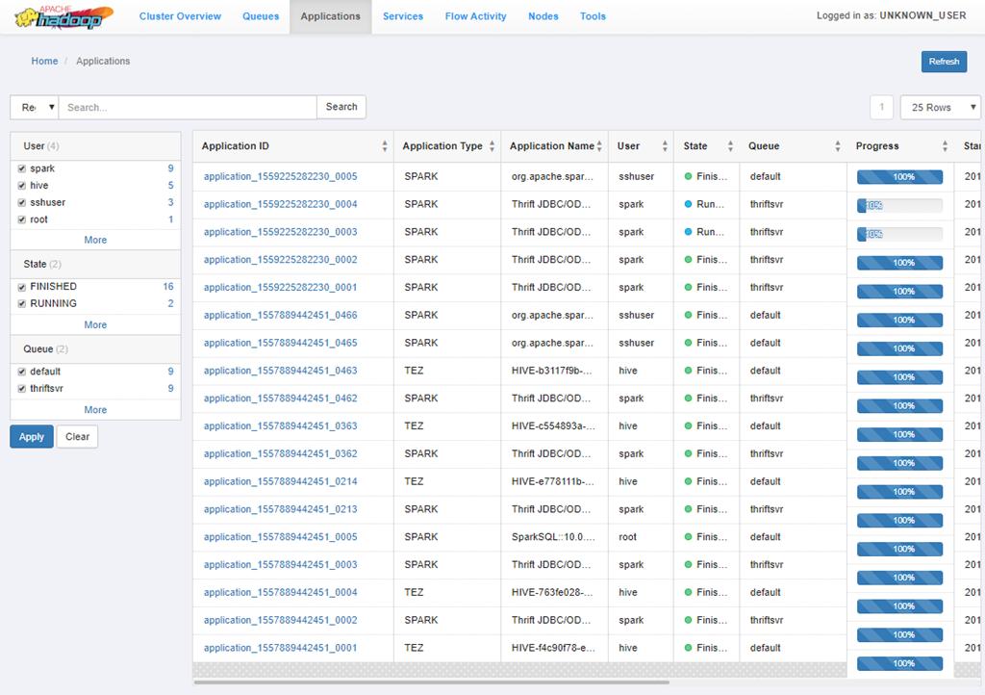The width and height of the screenshot is (985, 695).
Task: Toggle the sshuser user checkbox
Action: coord(22,203)
